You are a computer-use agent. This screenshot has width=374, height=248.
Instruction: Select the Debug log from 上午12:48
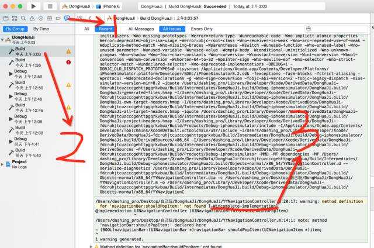click(x=37, y=97)
